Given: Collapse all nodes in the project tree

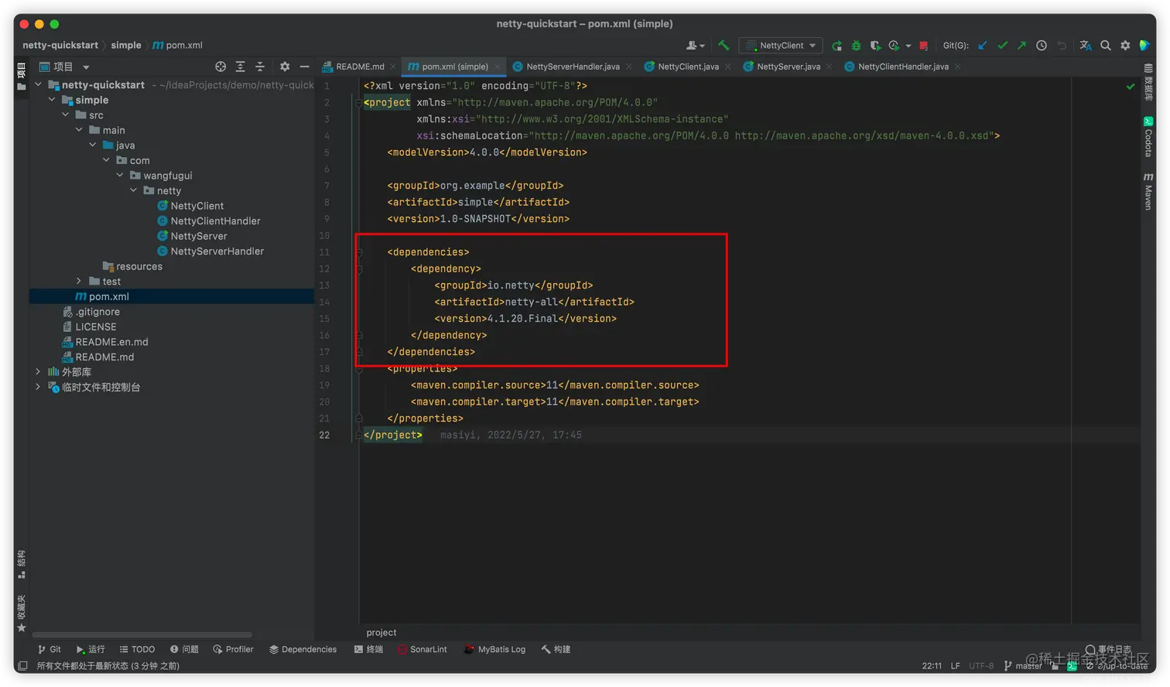Looking at the screenshot, I should click(x=260, y=67).
